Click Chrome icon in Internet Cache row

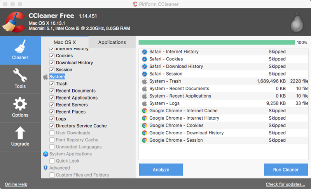coord(144,111)
